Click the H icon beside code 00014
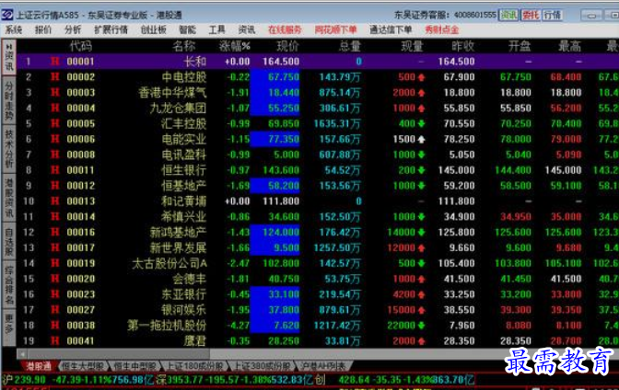 [55, 216]
